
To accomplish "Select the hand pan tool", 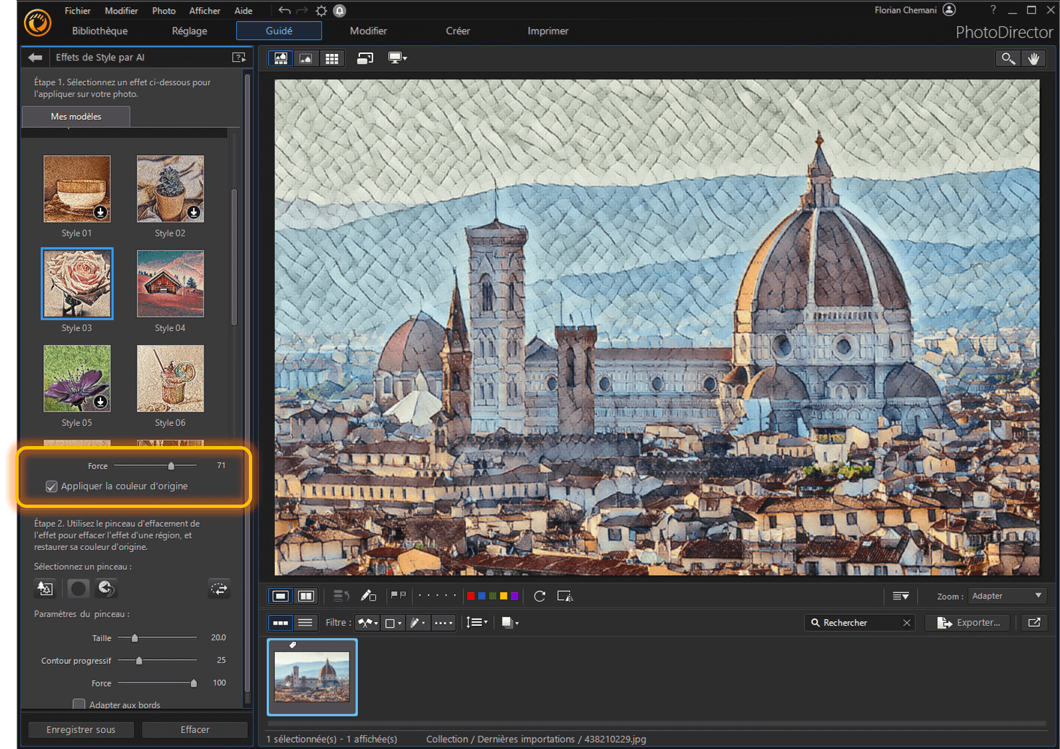I will (1033, 59).
